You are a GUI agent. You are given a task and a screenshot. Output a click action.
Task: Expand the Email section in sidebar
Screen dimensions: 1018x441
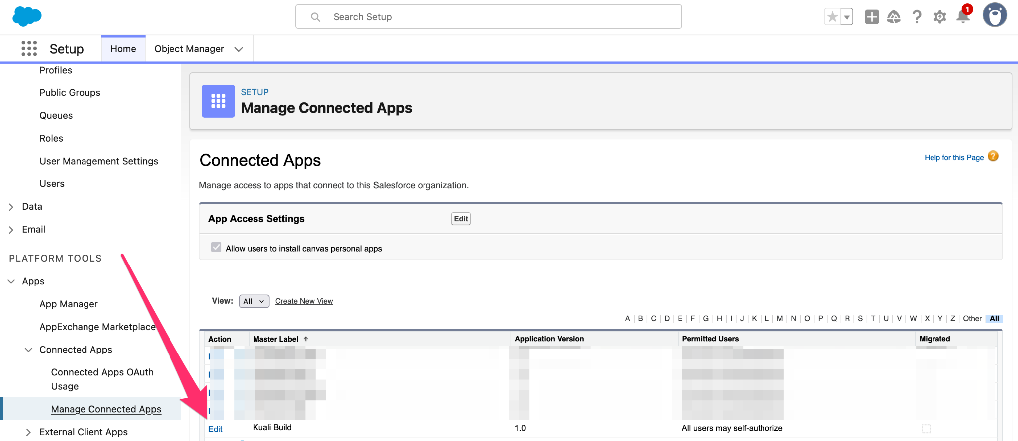(11, 230)
